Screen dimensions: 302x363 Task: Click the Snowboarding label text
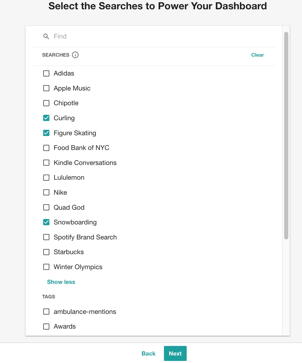coord(75,222)
